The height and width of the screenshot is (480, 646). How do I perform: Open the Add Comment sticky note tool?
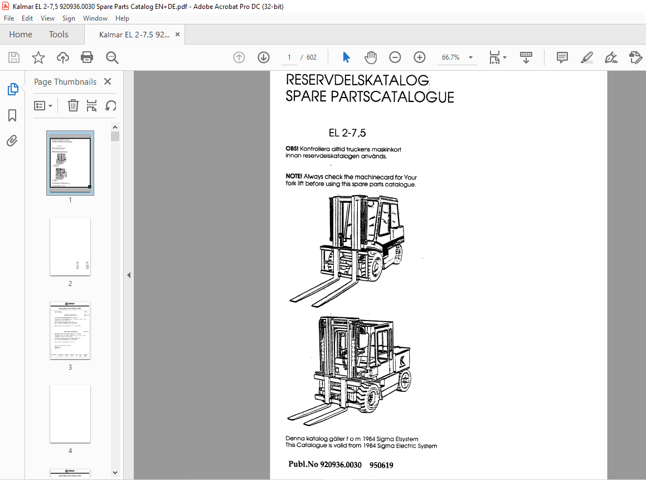(562, 57)
